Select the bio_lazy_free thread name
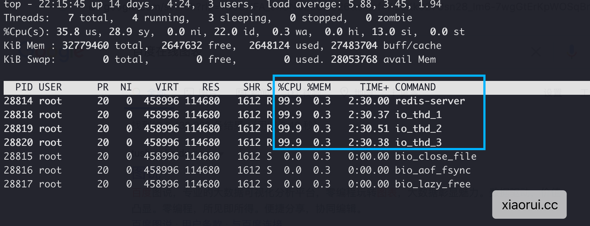 pyautogui.click(x=433, y=184)
